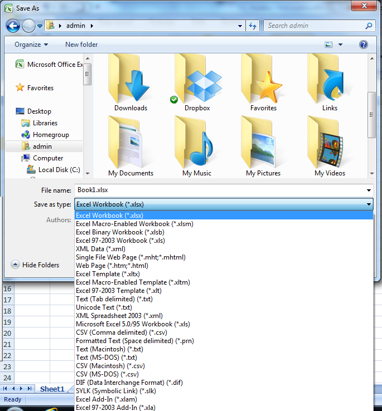The image size is (382, 411).
Task: Choose Excel Macro-Enabled Workbook (*.xlsm)
Action: coord(224,224)
